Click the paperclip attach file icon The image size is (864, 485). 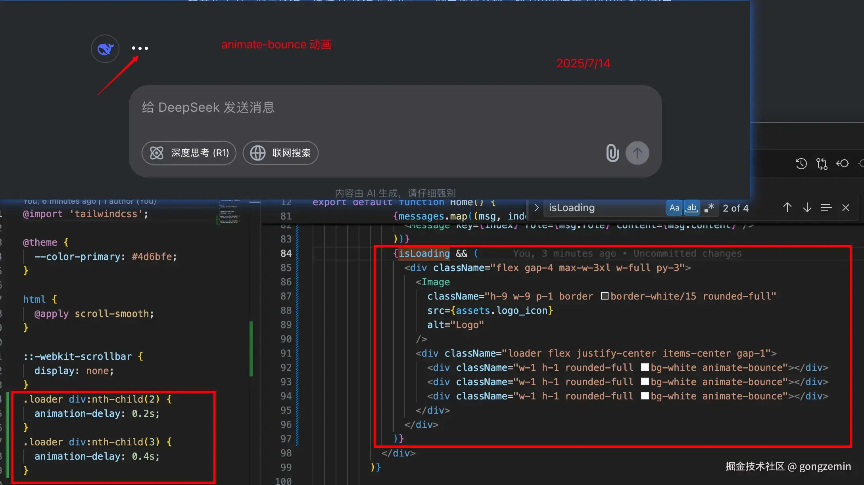(x=612, y=153)
